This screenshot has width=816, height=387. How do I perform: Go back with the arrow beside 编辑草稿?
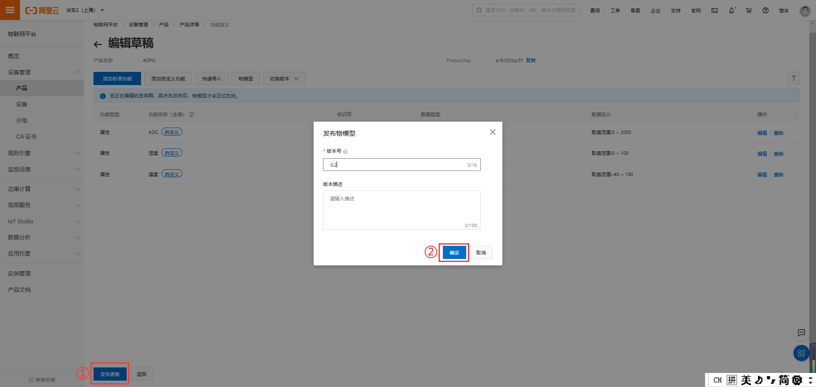pos(98,44)
